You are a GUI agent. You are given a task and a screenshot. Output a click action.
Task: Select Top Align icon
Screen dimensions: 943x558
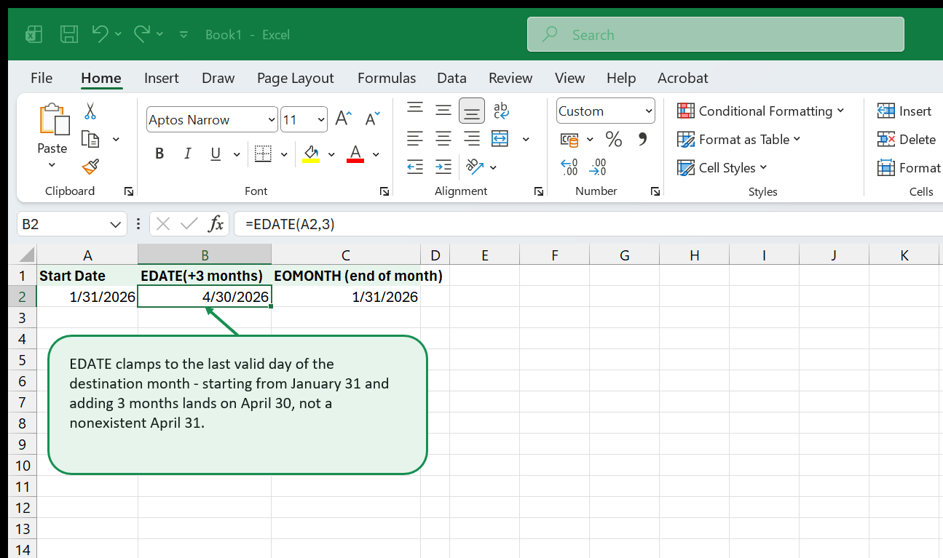coord(415,110)
